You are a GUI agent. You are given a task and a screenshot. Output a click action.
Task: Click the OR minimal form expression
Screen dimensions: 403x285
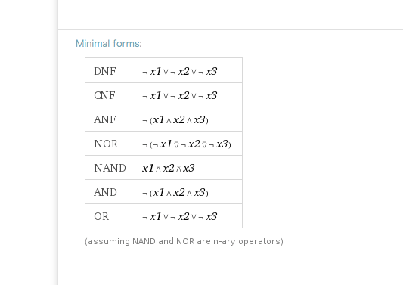pos(180,216)
